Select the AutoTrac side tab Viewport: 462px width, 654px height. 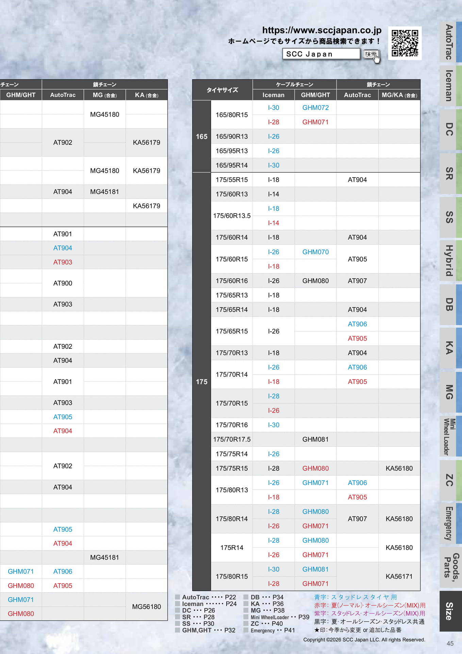450,42
